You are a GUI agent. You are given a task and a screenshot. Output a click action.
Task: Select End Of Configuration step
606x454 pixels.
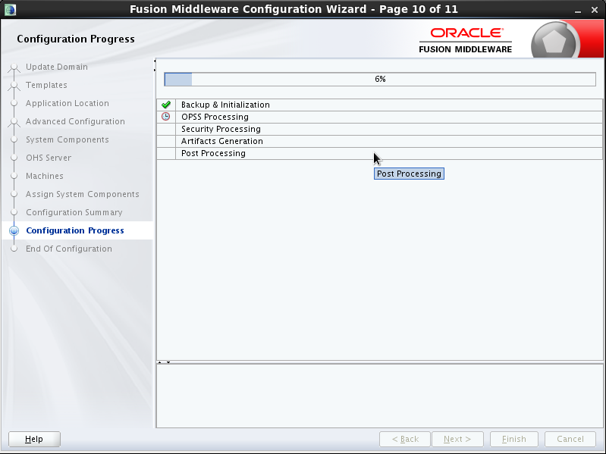tap(69, 249)
